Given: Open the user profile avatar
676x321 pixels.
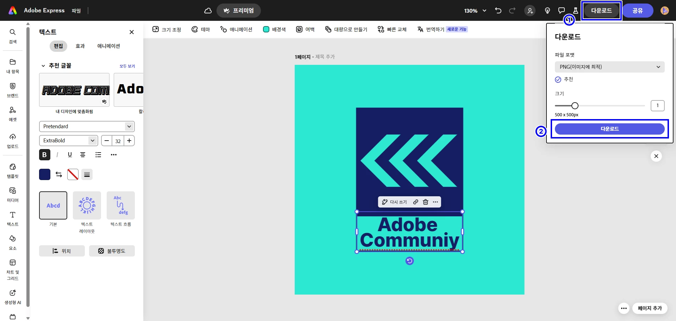Looking at the screenshot, I should pos(665,11).
